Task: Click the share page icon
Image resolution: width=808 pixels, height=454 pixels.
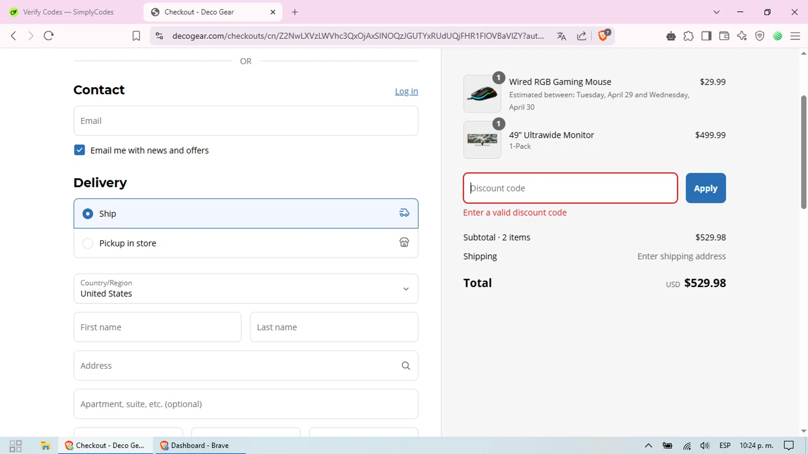Action: [582, 36]
